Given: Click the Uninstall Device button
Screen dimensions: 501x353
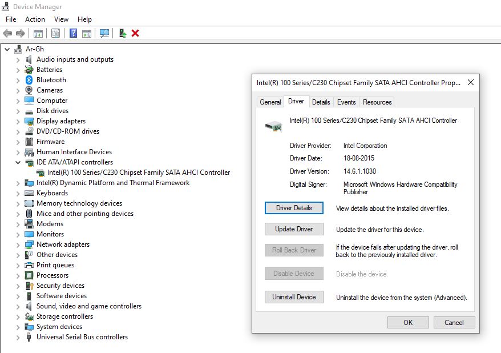Looking at the screenshot, I should pos(294,296).
